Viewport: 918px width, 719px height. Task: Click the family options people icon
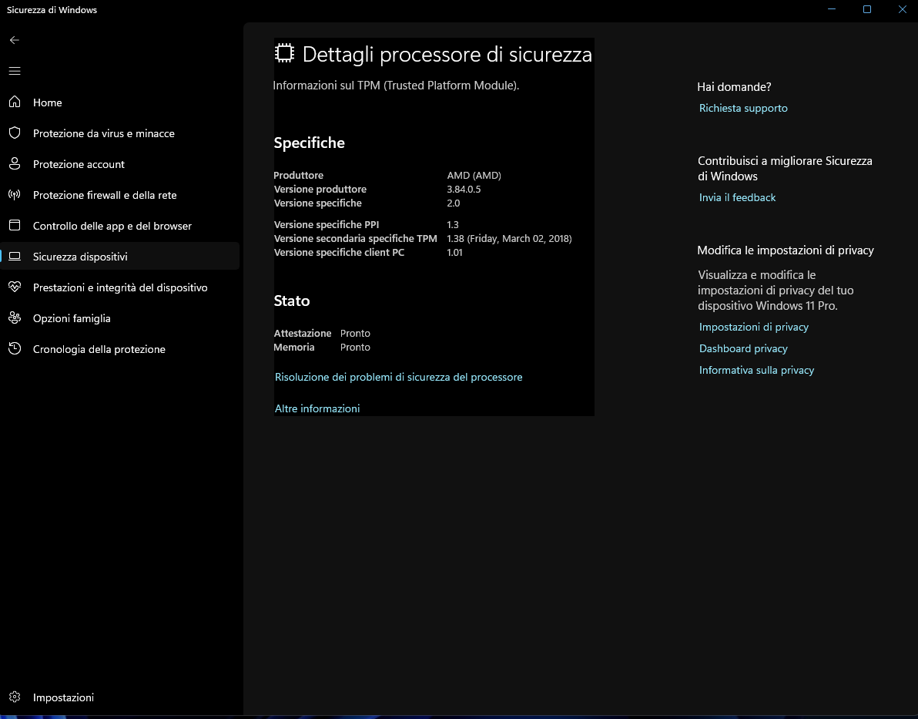15,318
